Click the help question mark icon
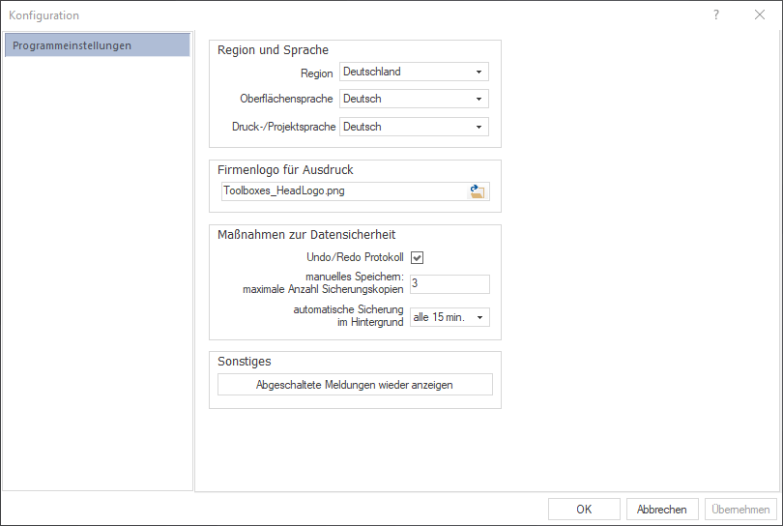The image size is (783, 526). click(716, 15)
